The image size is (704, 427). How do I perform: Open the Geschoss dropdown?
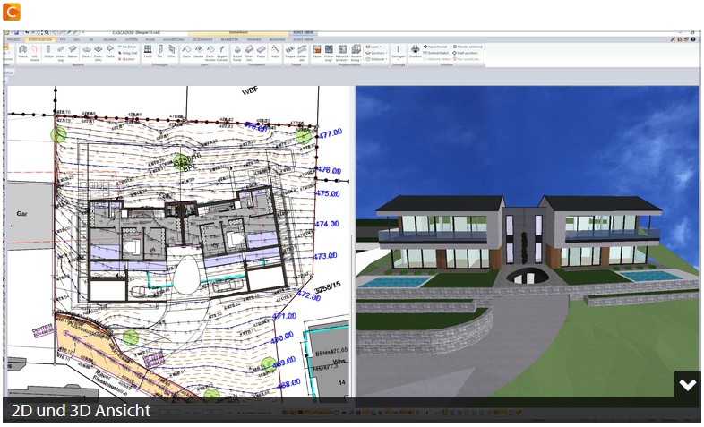click(x=377, y=53)
